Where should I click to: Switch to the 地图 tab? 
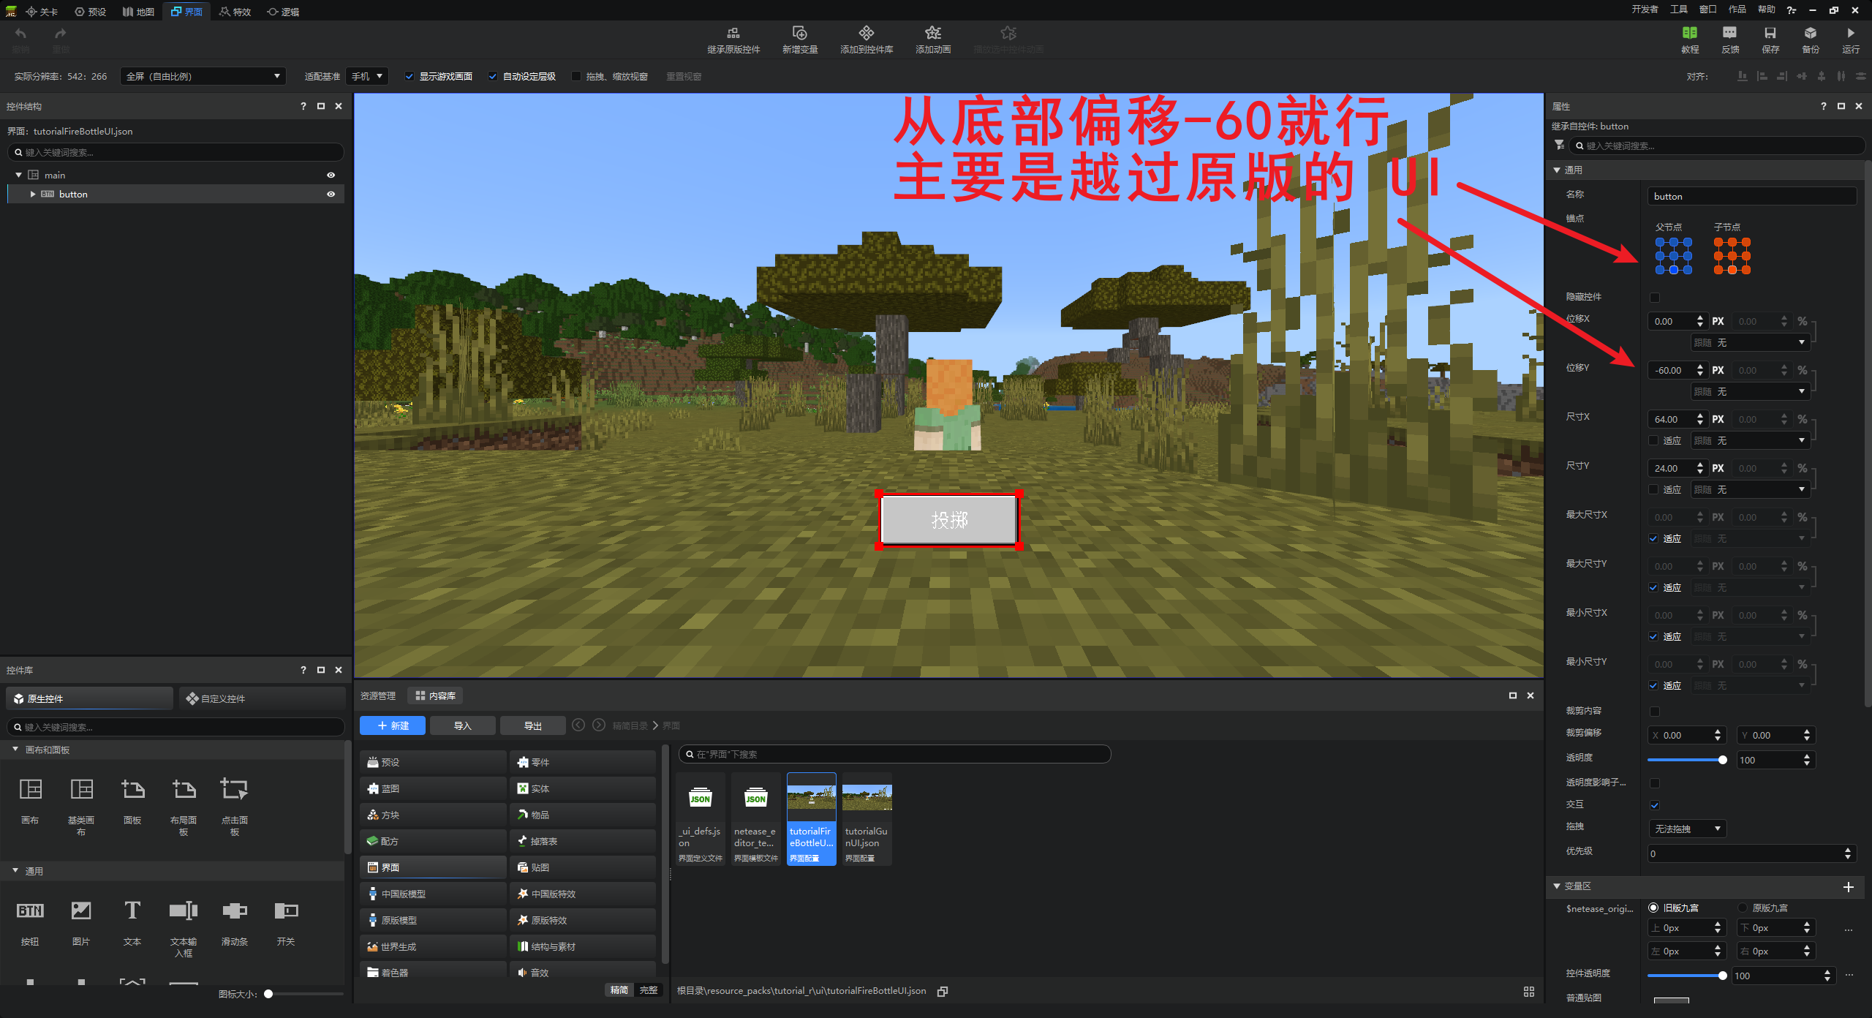[x=139, y=11]
